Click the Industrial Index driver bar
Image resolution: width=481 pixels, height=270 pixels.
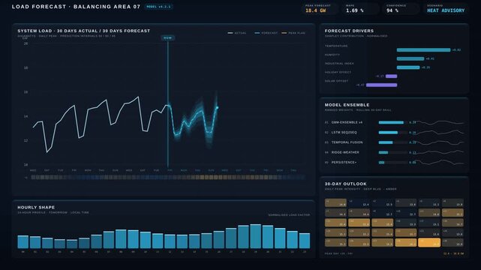[x=408, y=67]
